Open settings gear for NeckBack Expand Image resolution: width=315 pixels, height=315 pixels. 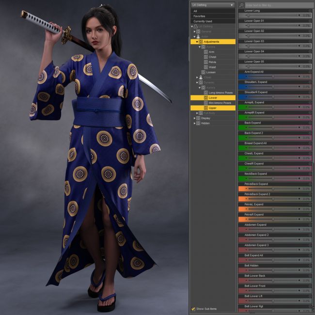310,173
